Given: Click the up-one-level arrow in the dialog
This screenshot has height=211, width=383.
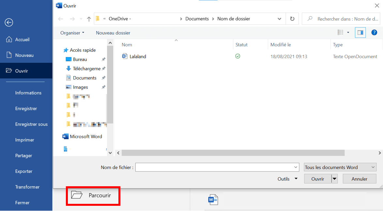Looking at the screenshot, I should [x=89, y=19].
